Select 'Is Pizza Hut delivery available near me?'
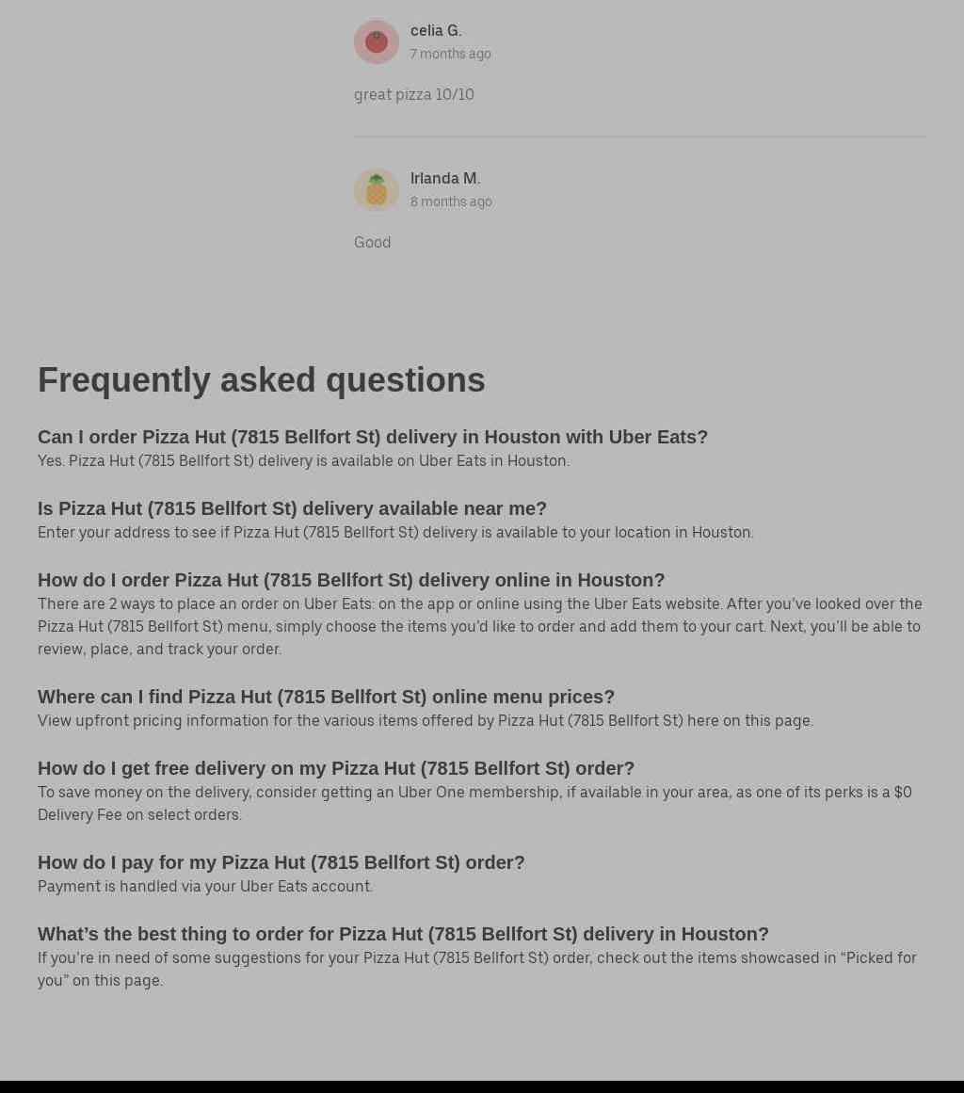 tap(292, 508)
